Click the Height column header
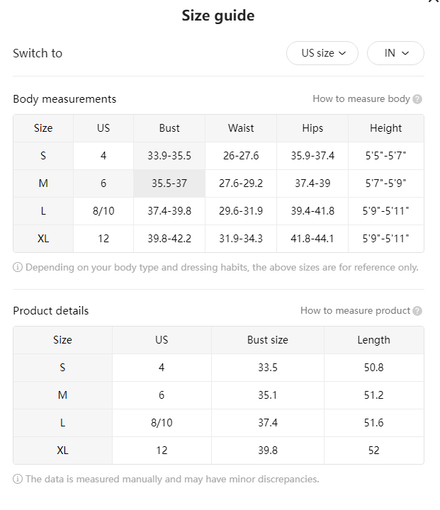Screen dimensions: 440x510 [x=386, y=128]
